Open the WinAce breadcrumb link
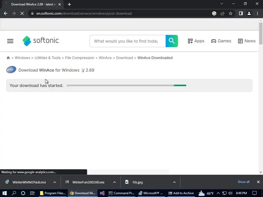Viewport: 263px width, 197px height. pyautogui.click(x=105, y=58)
